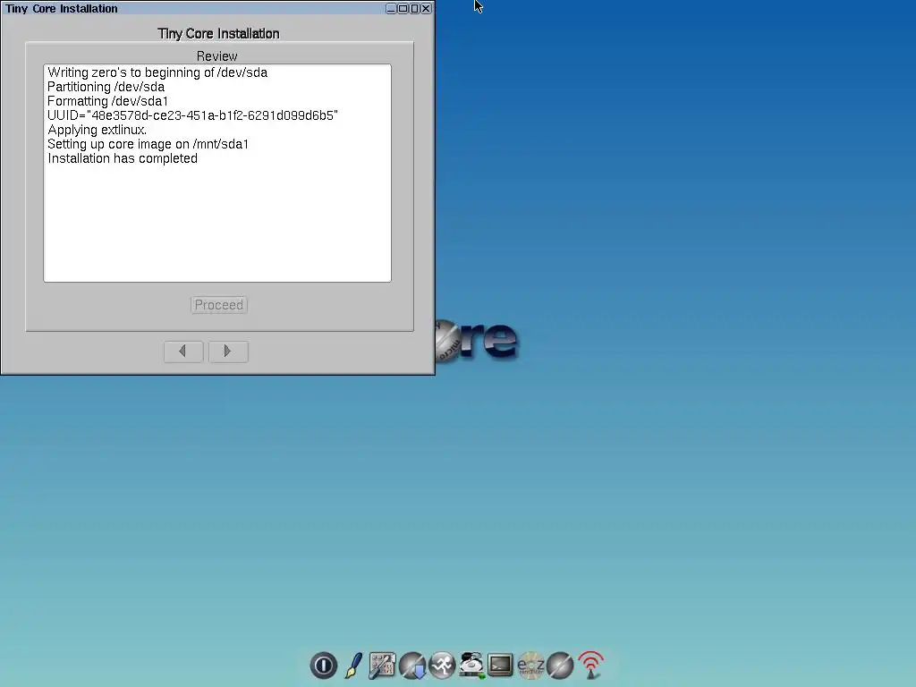Maximize the installer window using third title button
The image size is (916, 687).
coord(414,8)
